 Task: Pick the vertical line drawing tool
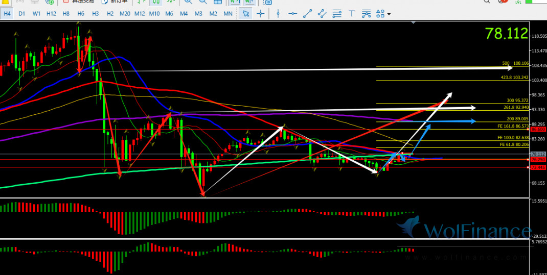[279, 14]
